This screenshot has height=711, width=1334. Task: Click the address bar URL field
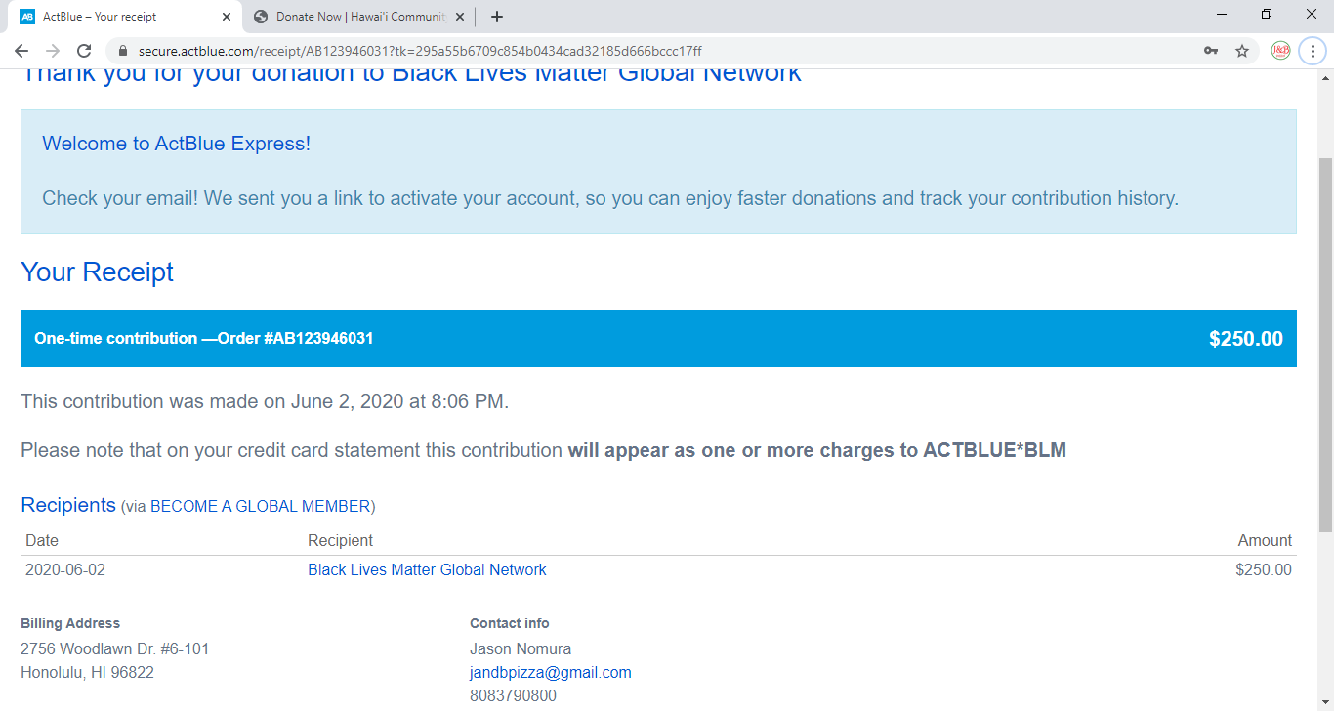[654, 51]
